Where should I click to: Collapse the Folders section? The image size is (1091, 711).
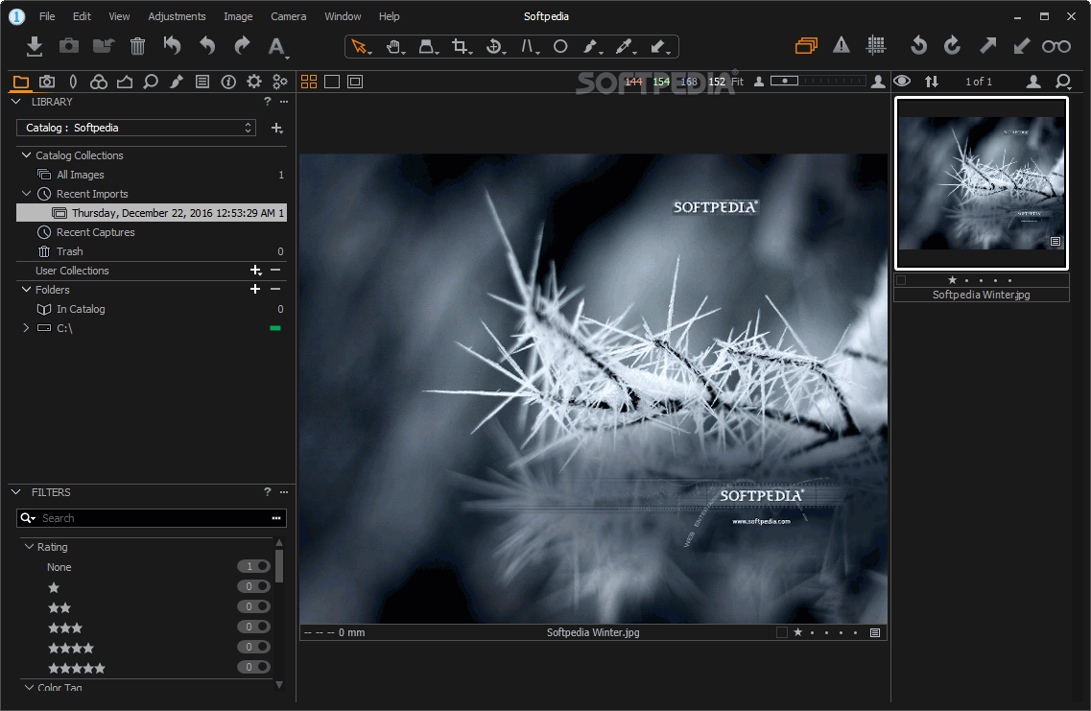pyautogui.click(x=27, y=290)
